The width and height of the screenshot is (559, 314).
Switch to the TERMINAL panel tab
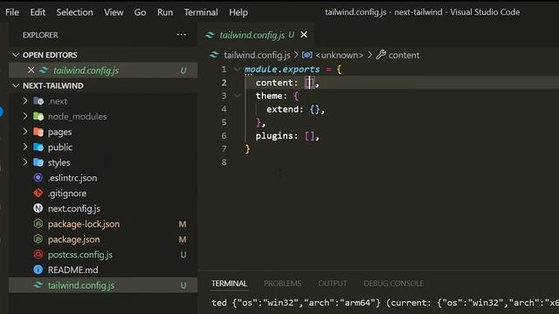point(229,283)
